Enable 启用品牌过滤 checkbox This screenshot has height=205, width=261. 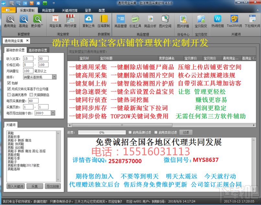click(x=130, y=132)
